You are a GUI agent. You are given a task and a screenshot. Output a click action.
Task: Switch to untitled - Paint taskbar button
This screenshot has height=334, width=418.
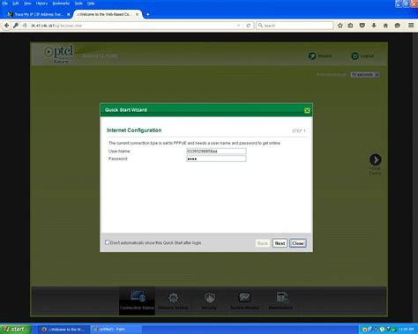116,330
